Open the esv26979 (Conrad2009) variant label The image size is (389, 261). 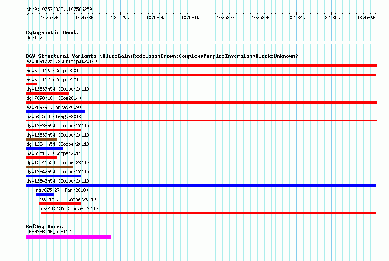[x=54, y=107]
